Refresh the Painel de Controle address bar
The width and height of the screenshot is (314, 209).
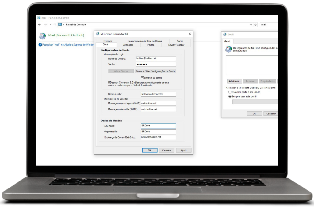[x=255, y=24]
